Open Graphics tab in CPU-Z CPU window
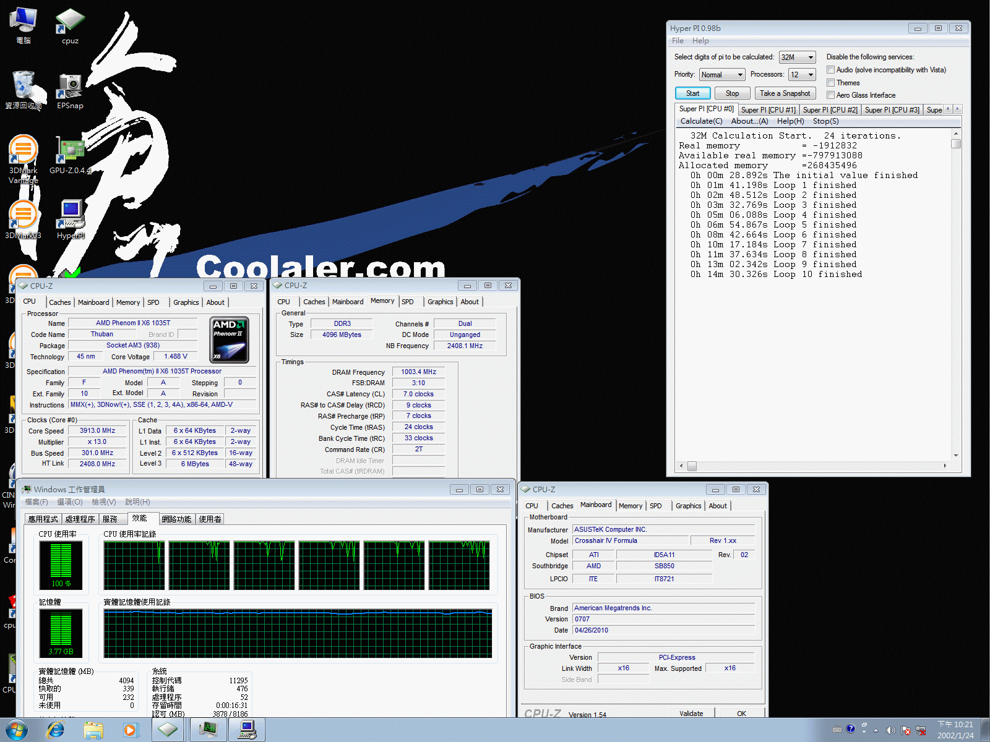This screenshot has height=742, width=990. 186,302
